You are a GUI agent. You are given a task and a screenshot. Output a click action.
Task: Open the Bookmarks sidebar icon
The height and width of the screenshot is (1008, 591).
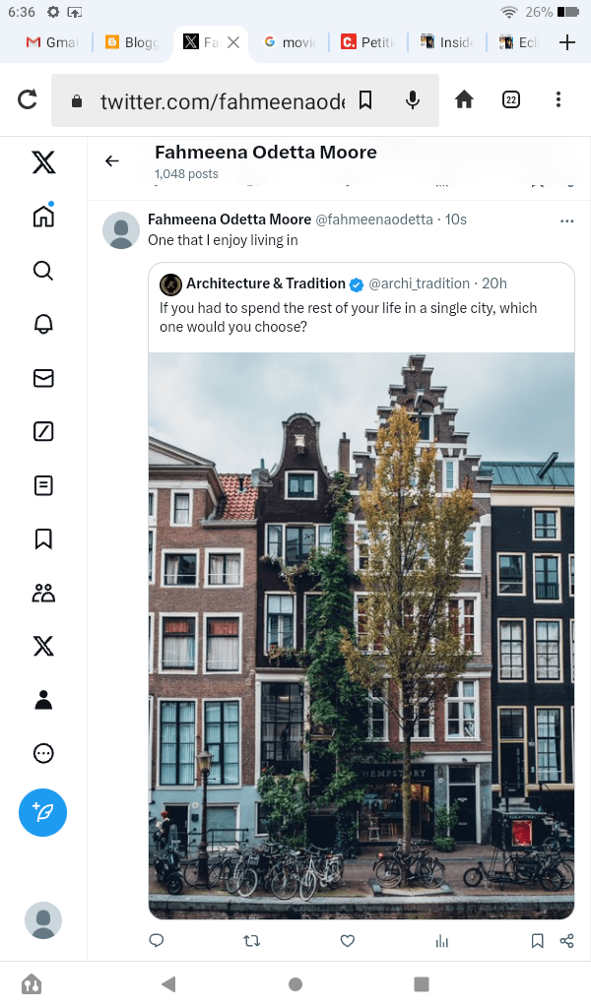[43, 538]
